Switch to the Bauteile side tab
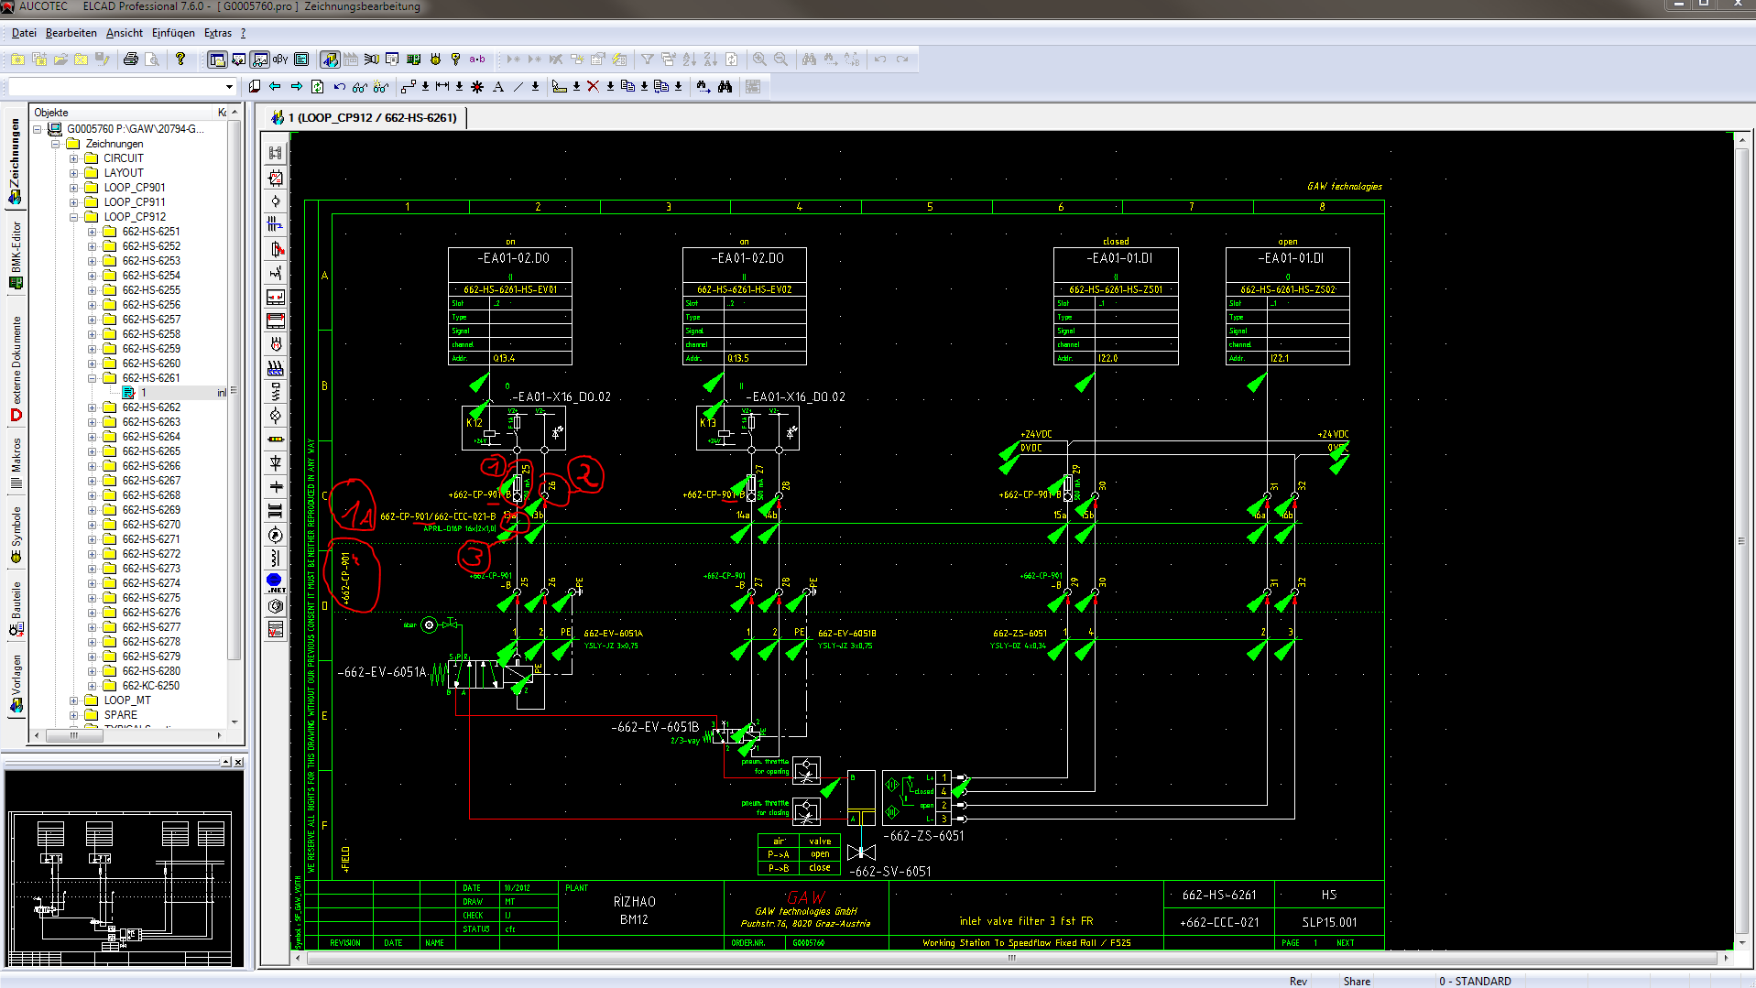Image resolution: width=1756 pixels, height=988 pixels. 16,608
